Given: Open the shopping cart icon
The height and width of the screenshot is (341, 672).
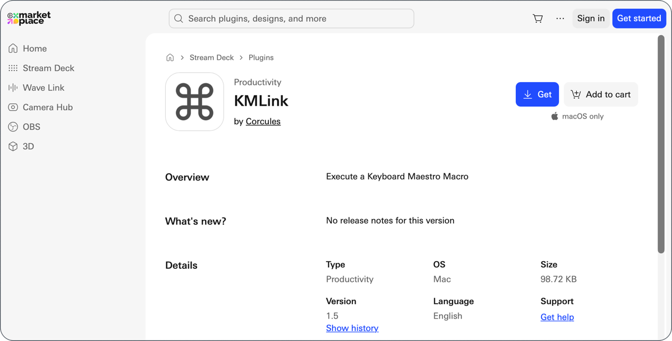Looking at the screenshot, I should 538,18.
